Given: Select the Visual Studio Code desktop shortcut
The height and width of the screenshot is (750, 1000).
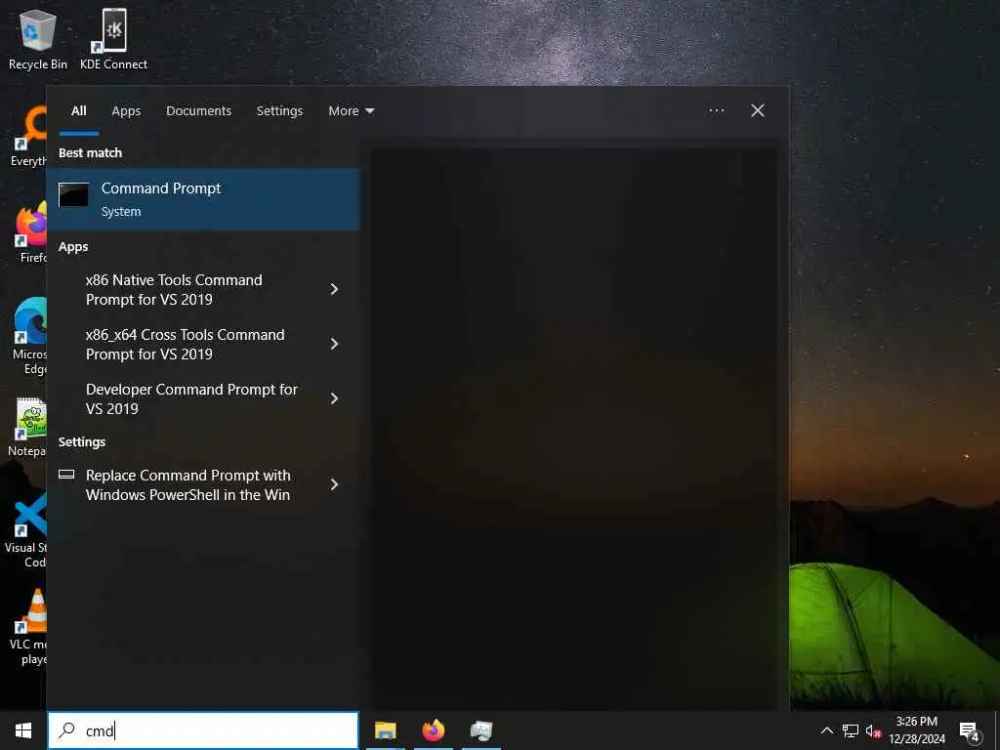Looking at the screenshot, I should coord(25,530).
